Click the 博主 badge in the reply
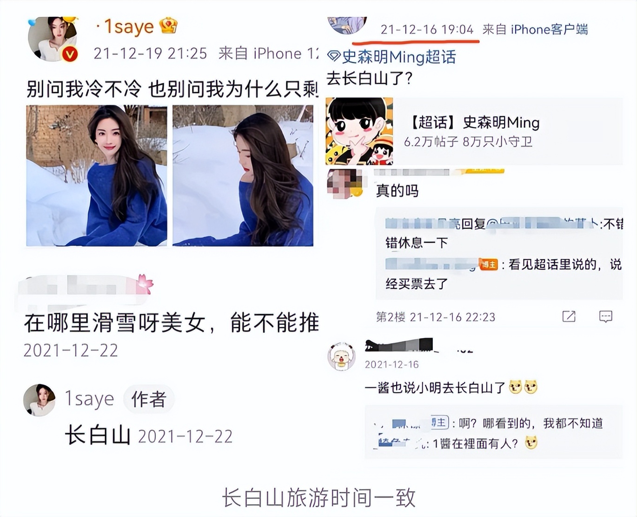The height and width of the screenshot is (517, 637). click(489, 265)
